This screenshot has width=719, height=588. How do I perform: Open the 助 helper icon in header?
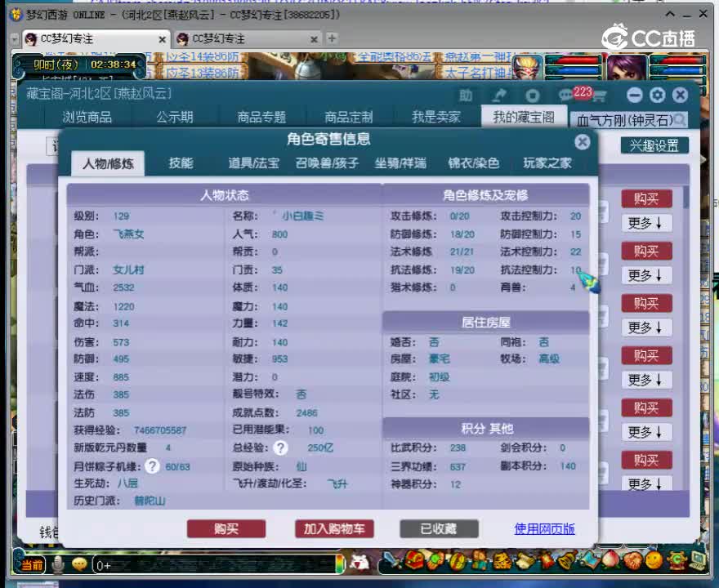pyautogui.click(x=466, y=96)
